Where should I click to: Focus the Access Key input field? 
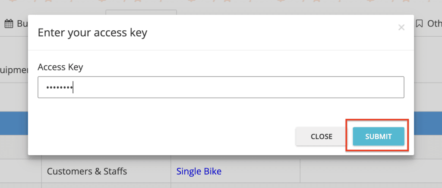(221, 87)
